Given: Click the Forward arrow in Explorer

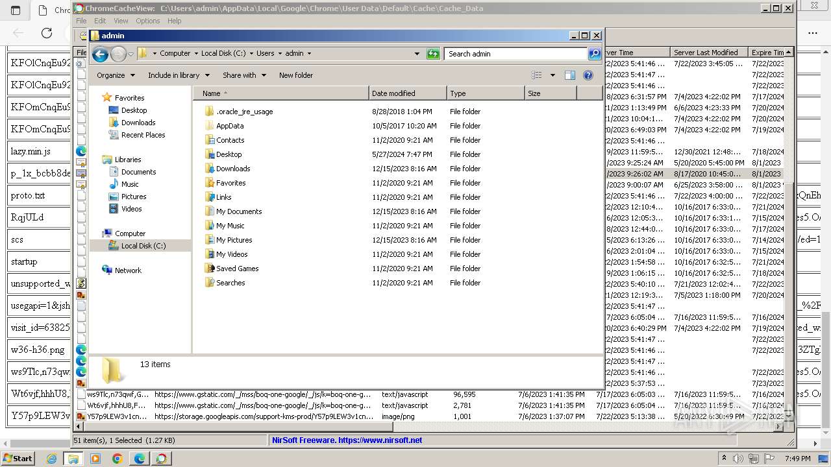Looking at the screenshot, I should 118,54.
